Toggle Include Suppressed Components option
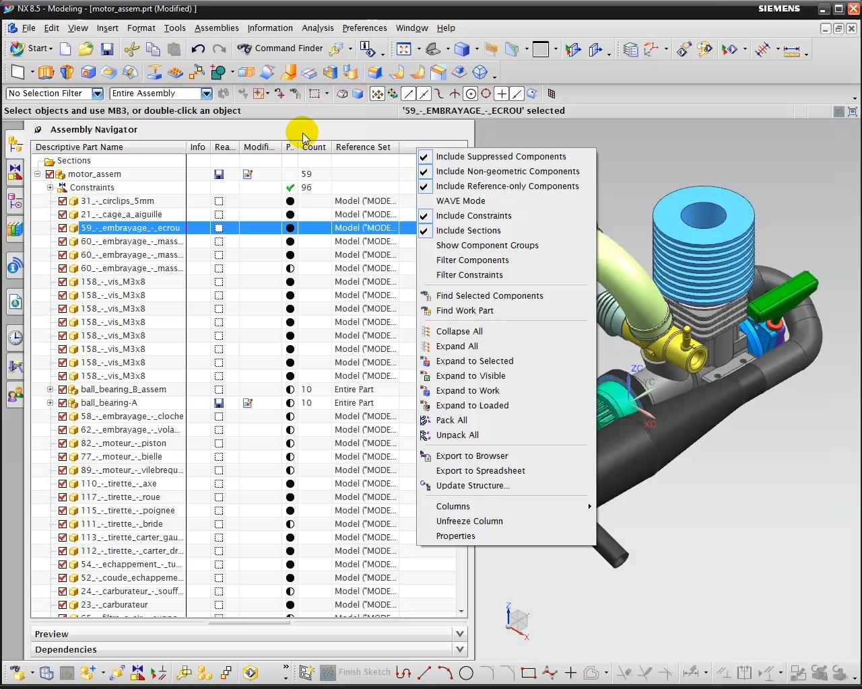Image resolution: width=862 pixels, height=689 pixels. [x=501, y=157]
